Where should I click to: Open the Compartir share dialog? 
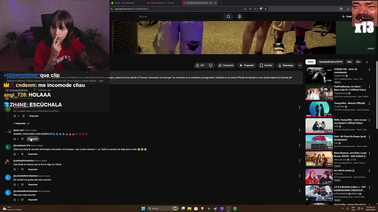click(x=226, y=65)
